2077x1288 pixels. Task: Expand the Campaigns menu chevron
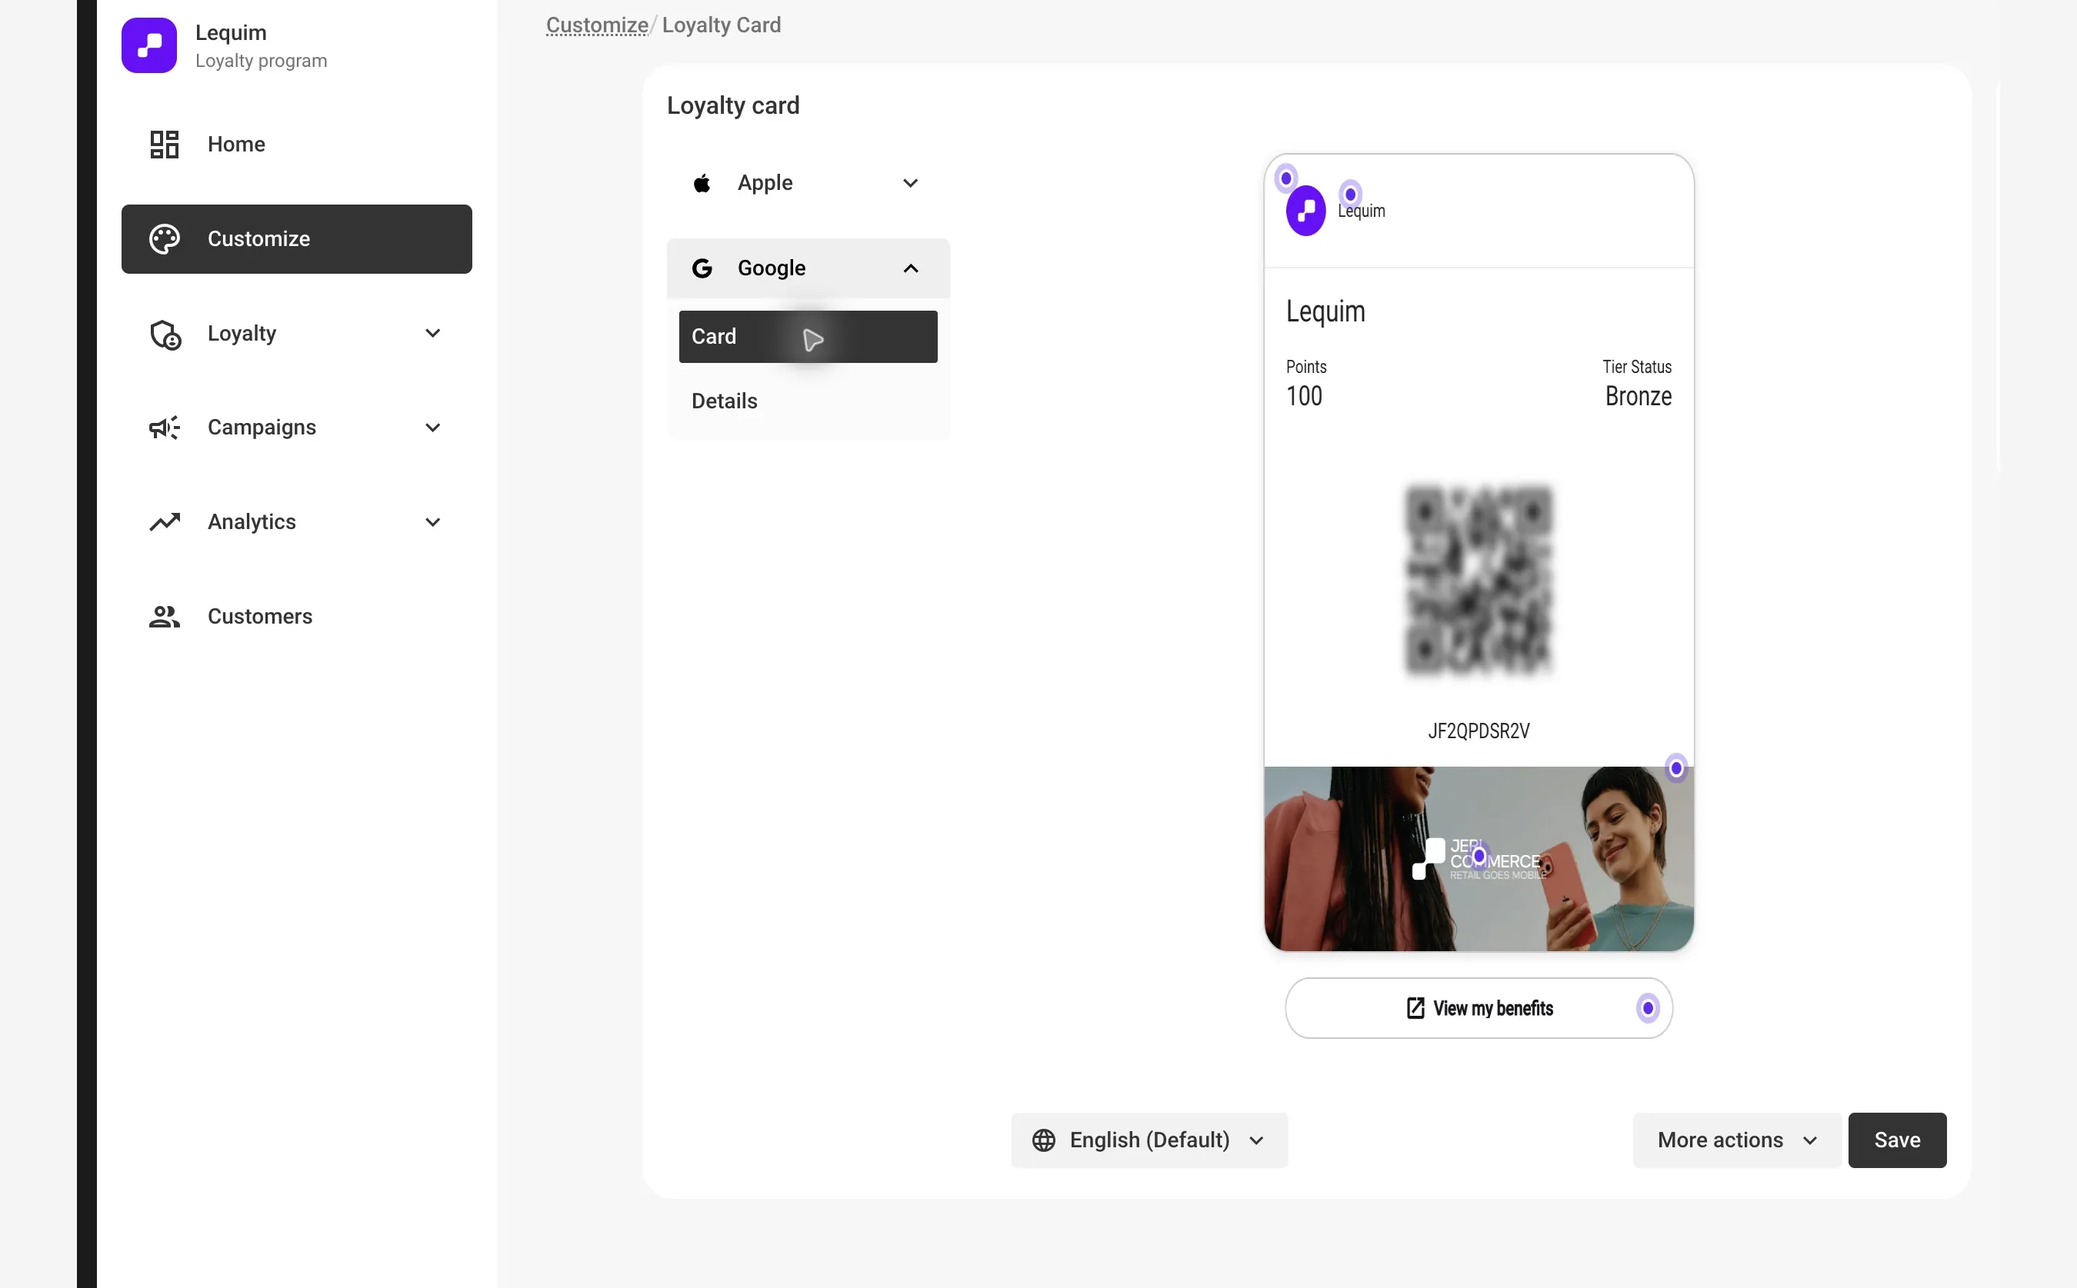[433, 428]
